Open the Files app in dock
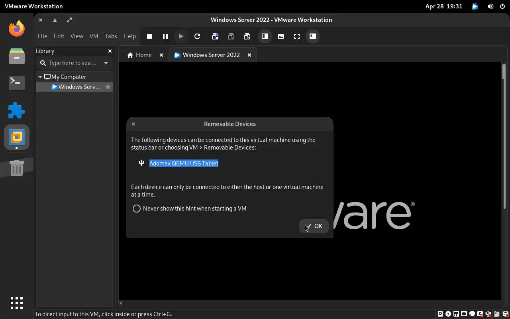510x319 pixels. [17, 55]
